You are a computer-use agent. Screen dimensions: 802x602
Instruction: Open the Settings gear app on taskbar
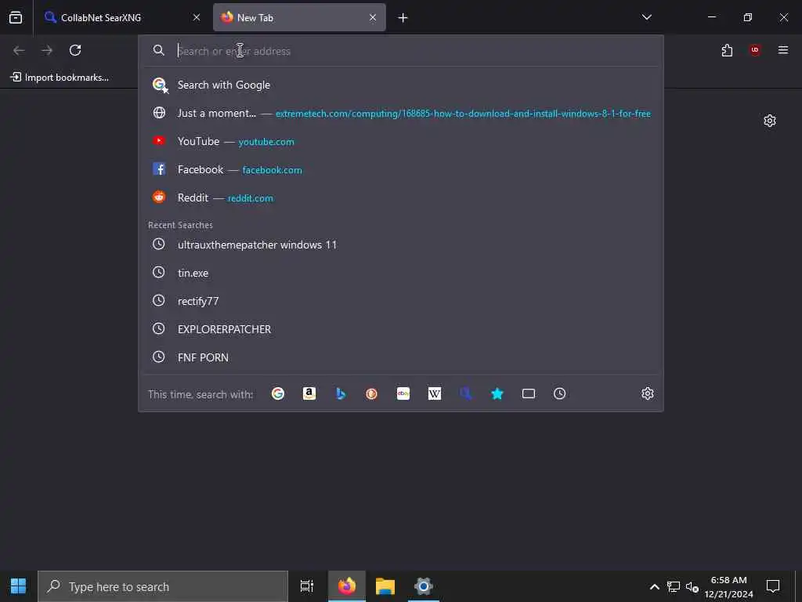pyautogui.click(x=424, y=586)
